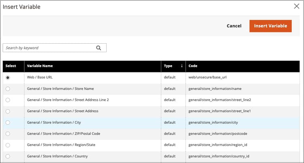Click the Type column sort arrow

coord(182,66)
